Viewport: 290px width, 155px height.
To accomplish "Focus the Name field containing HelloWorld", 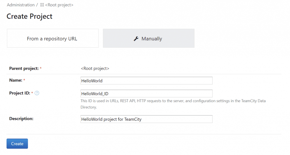I will 146,81.
